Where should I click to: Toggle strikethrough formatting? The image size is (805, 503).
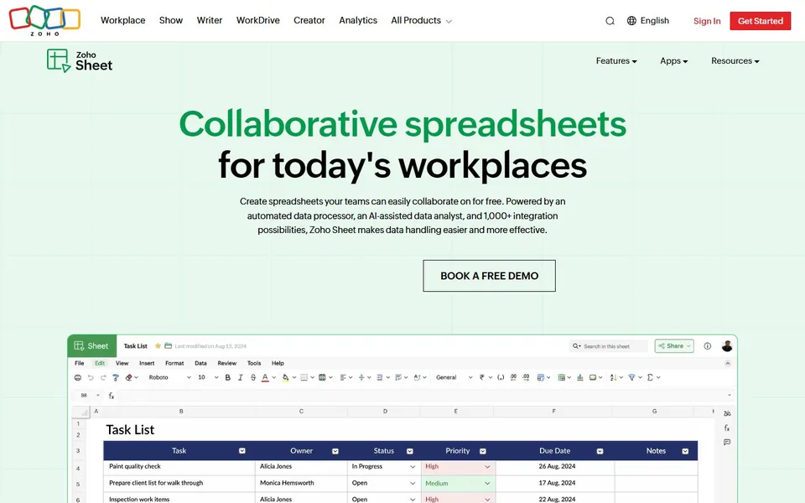pos(253,377)
